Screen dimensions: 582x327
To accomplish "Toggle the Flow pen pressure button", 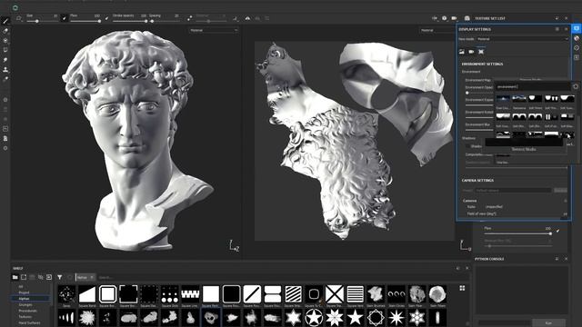I will [106, 18].
